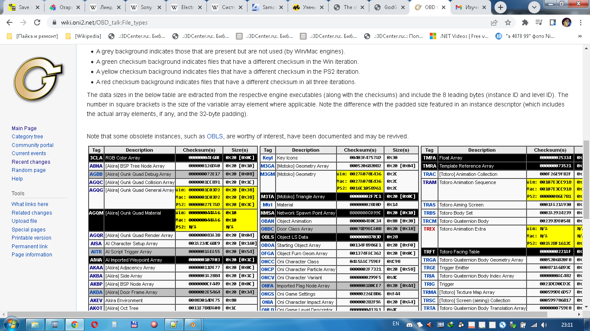Show more bookmarks with the double chevron

(x=580, y=36)
